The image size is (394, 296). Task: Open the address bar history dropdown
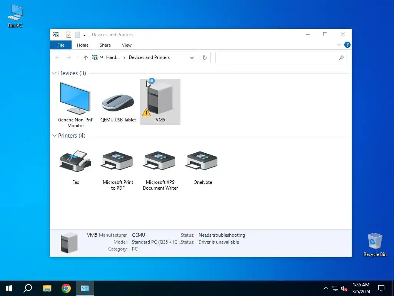pyautogui.click(x=192, y=58)
